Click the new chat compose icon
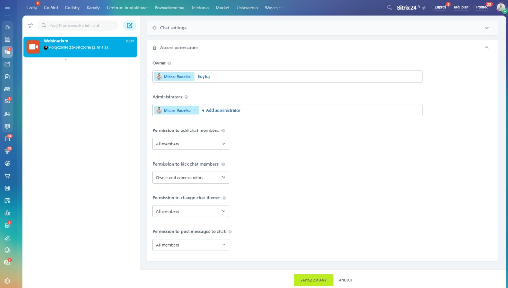Screen dimensions: 508x288 coord(129,25)
